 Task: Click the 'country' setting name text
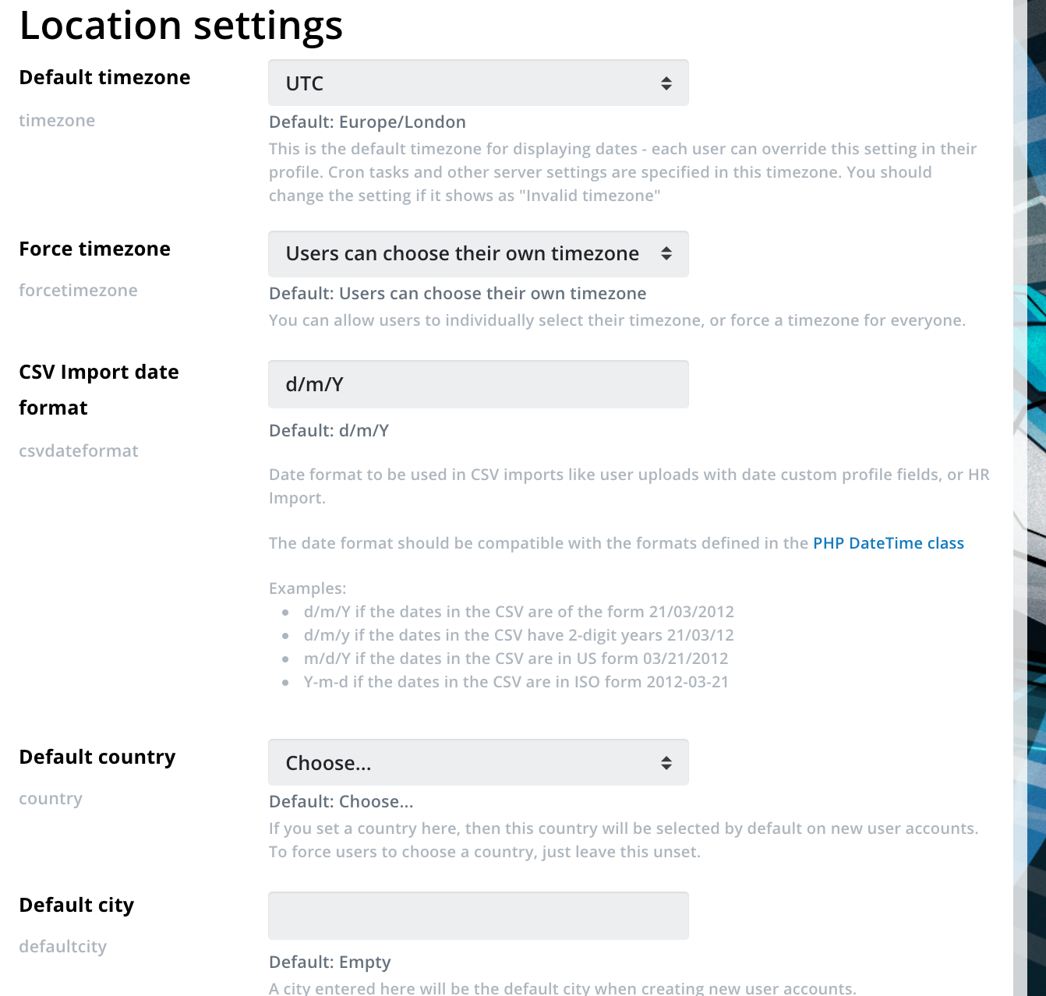[51, 798]
